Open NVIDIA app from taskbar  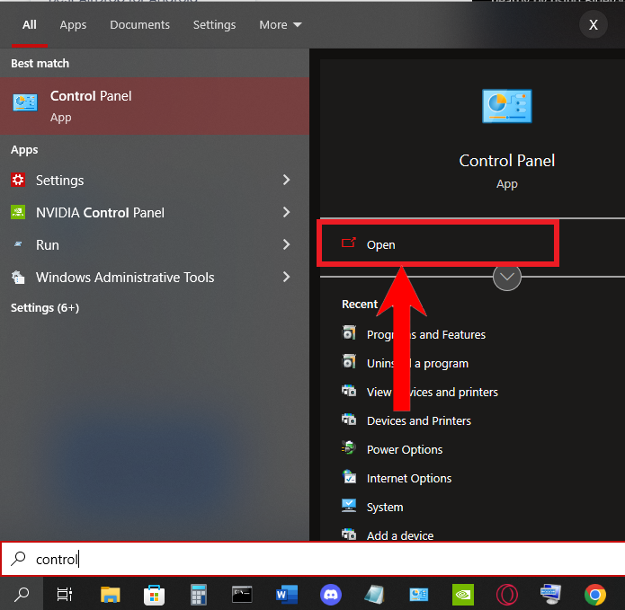pyautogui.click(x=463, y=595)
